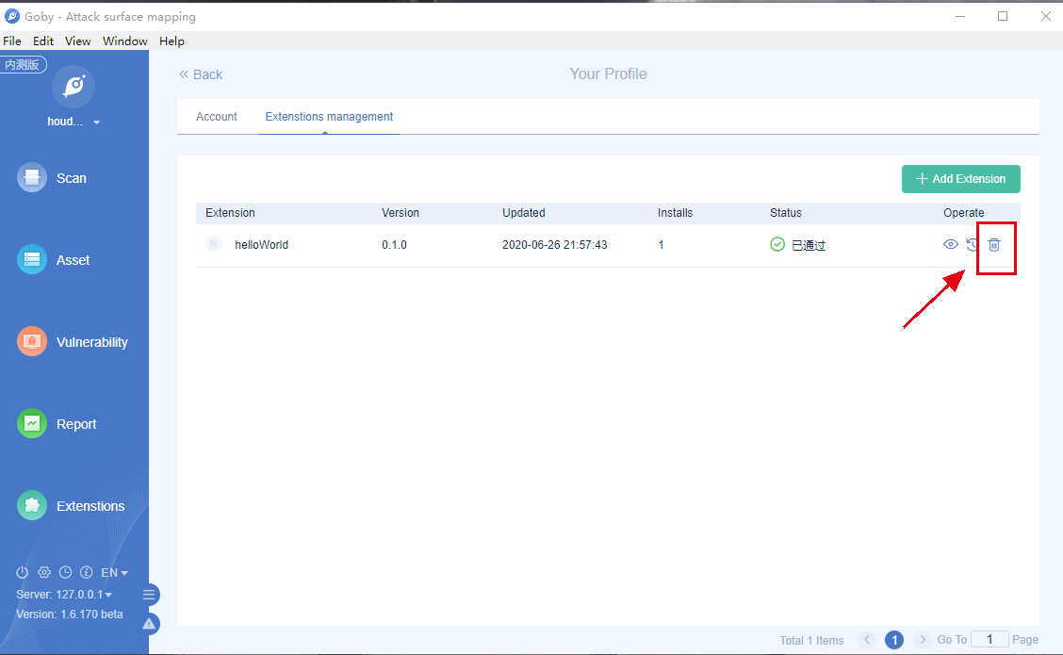The image size is (1063, 655).
Task: Go Back from Your Profile
Action: click(x=201, y=74)
